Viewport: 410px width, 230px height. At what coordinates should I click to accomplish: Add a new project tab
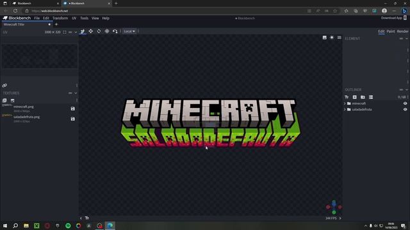point(56,24)
